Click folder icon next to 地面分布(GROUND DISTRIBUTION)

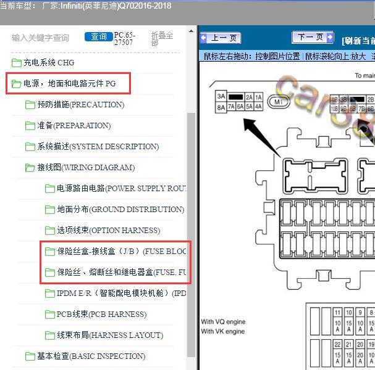pyautogui.click(x=50, y=210)
